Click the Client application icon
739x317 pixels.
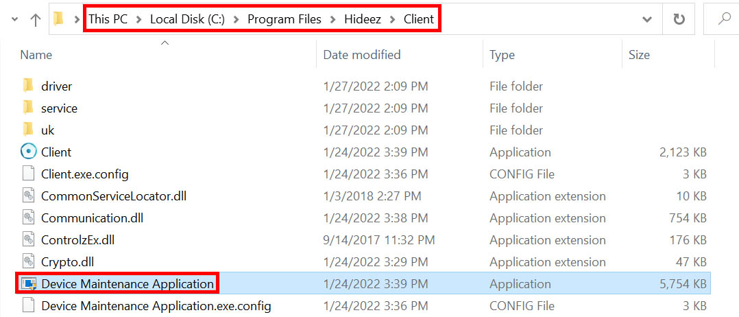[28, 152]
